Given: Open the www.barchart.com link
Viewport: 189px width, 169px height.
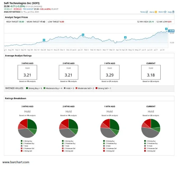Looking at the screenshot, I should pyautogui.click(x=16, y=162).
